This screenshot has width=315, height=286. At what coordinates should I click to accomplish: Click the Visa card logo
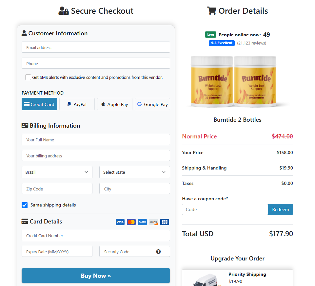pos(120,222)
